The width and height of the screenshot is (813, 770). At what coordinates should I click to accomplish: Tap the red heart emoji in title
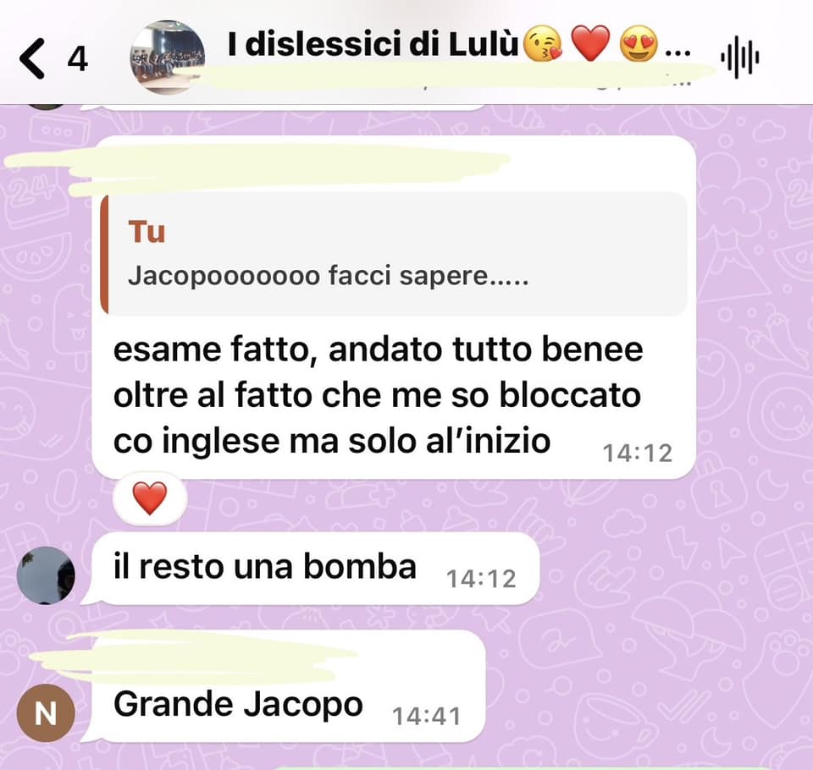(590, 45)
